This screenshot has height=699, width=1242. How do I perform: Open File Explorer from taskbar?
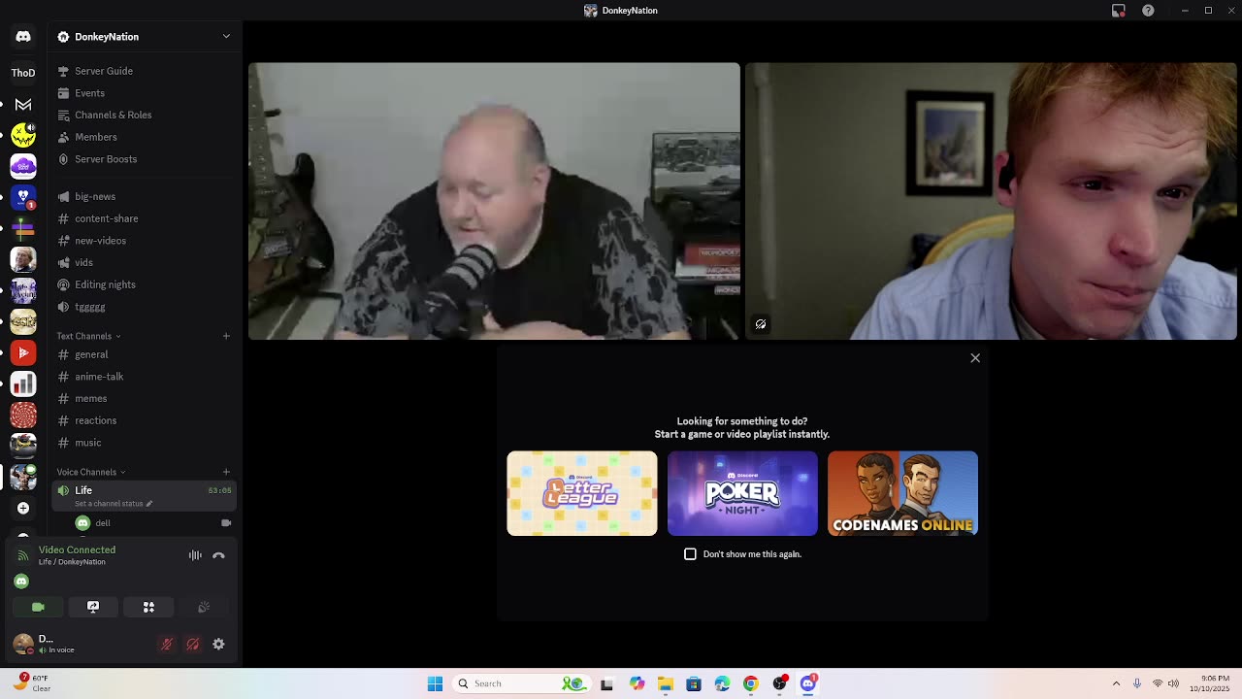pos(665,683)
